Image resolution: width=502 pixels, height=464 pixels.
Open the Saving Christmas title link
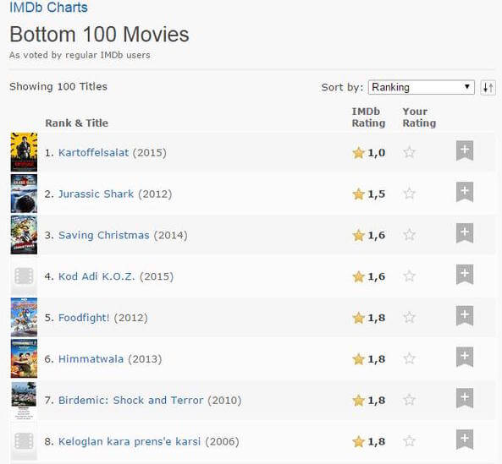click(104, 235)
